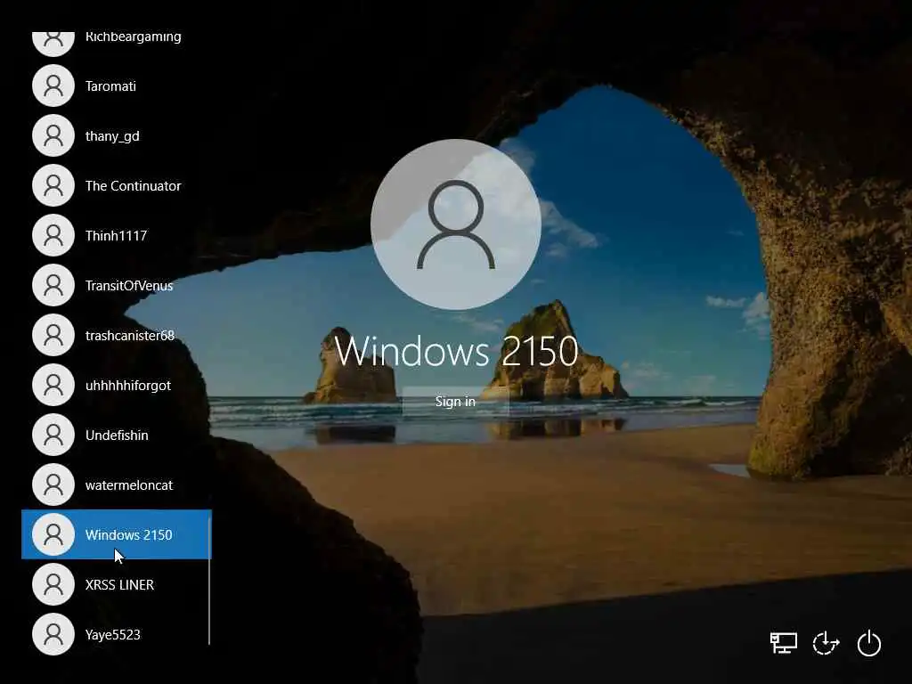Click the Sign in button
Image resolution: width=912 pixels, height=684 pixels.
[455, 402]
